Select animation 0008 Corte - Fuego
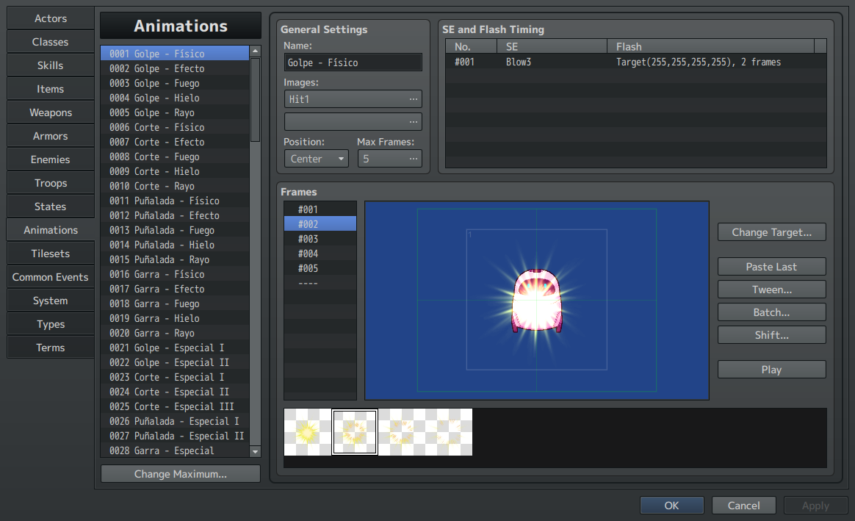This screenshot has height=521, width=855. pyautogui.click(x=175, y=157)
